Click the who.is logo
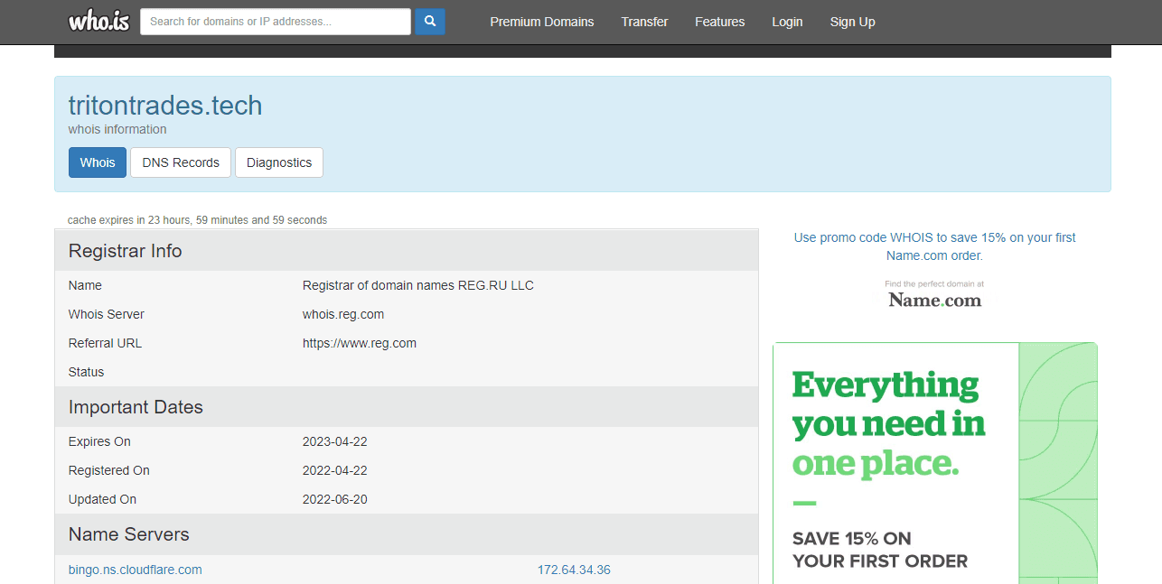This screenshot has height=584, width=1162. 98,22
